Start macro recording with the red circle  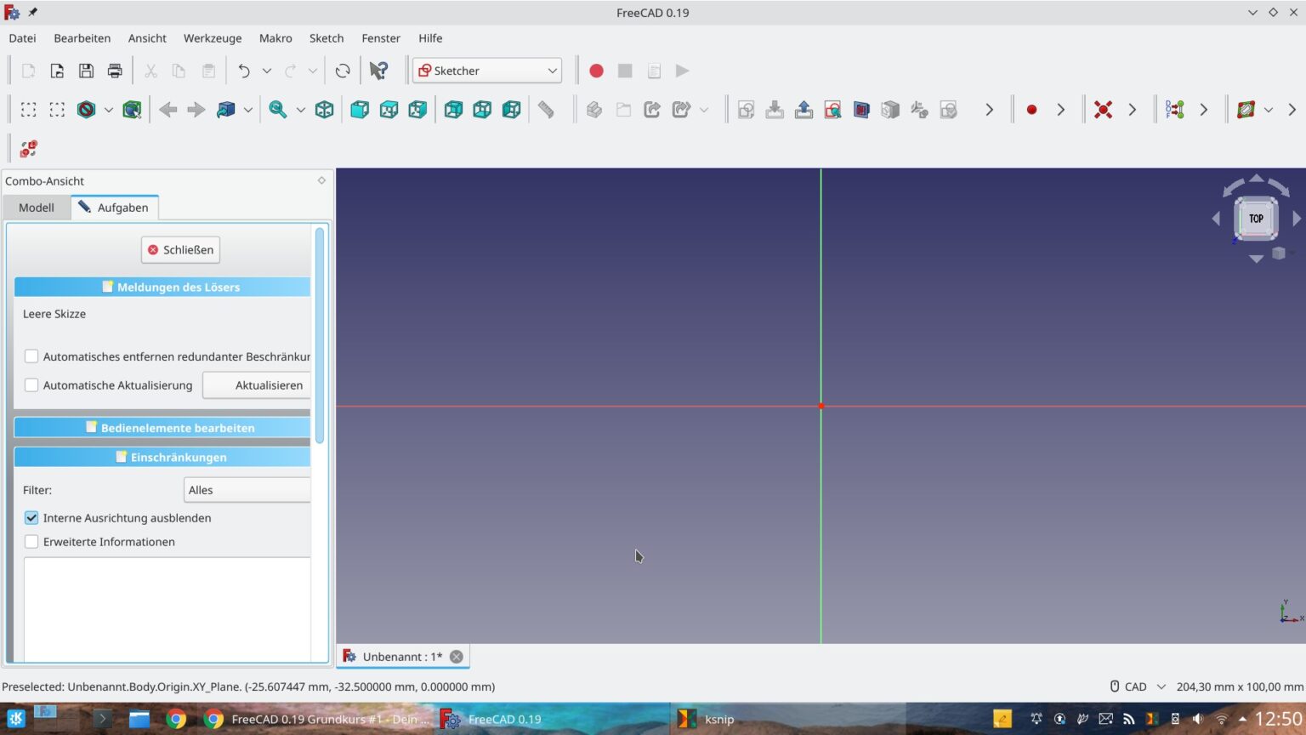coord(596,71)
